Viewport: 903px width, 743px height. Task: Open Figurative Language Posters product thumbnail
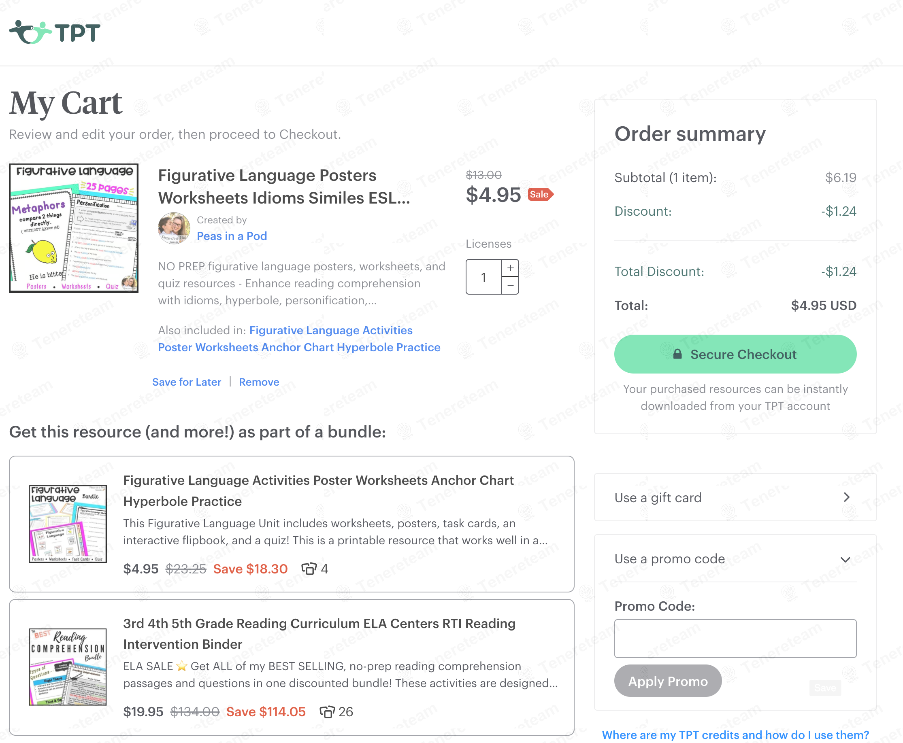coord(74,228)
